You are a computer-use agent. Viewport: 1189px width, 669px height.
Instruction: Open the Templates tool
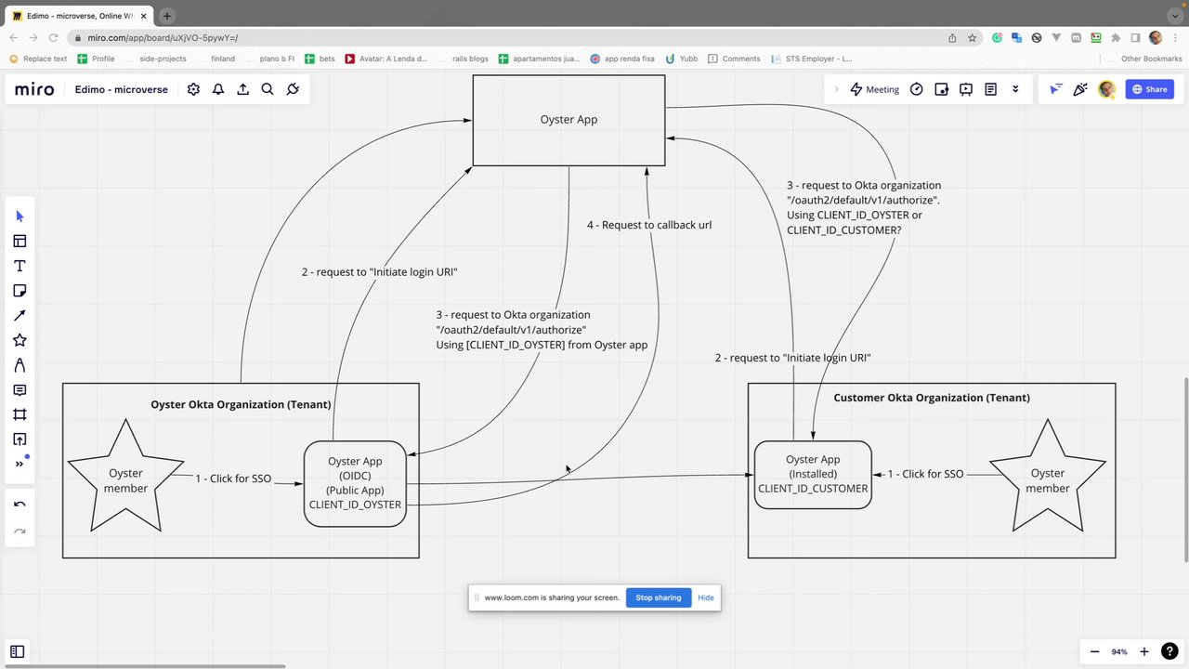click(x=20, y=242)
